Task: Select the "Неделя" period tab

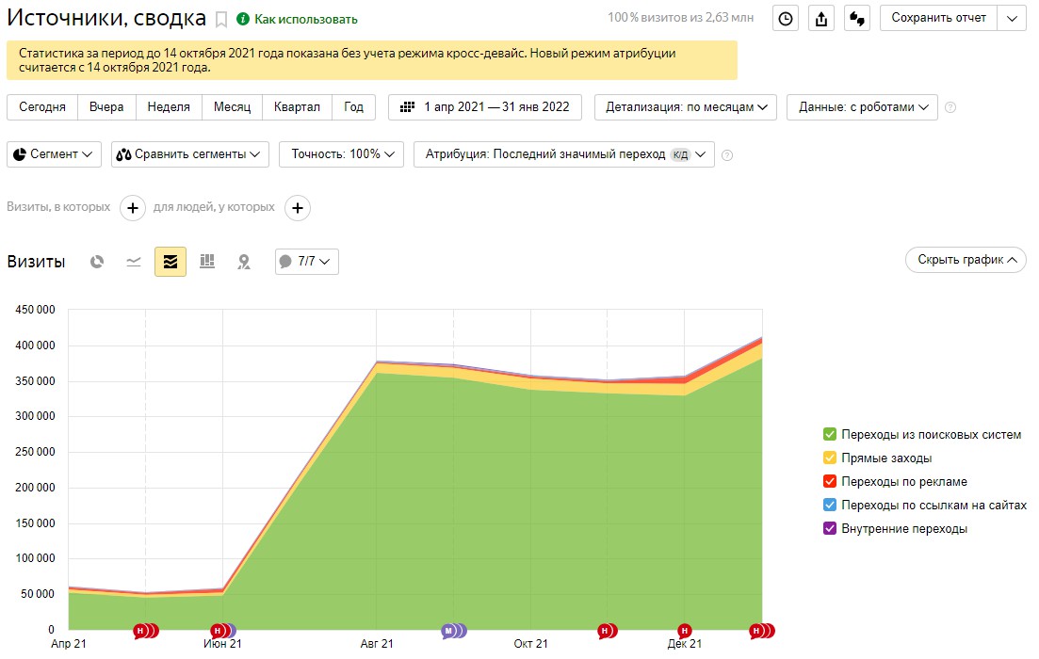Action: (169, 107)
